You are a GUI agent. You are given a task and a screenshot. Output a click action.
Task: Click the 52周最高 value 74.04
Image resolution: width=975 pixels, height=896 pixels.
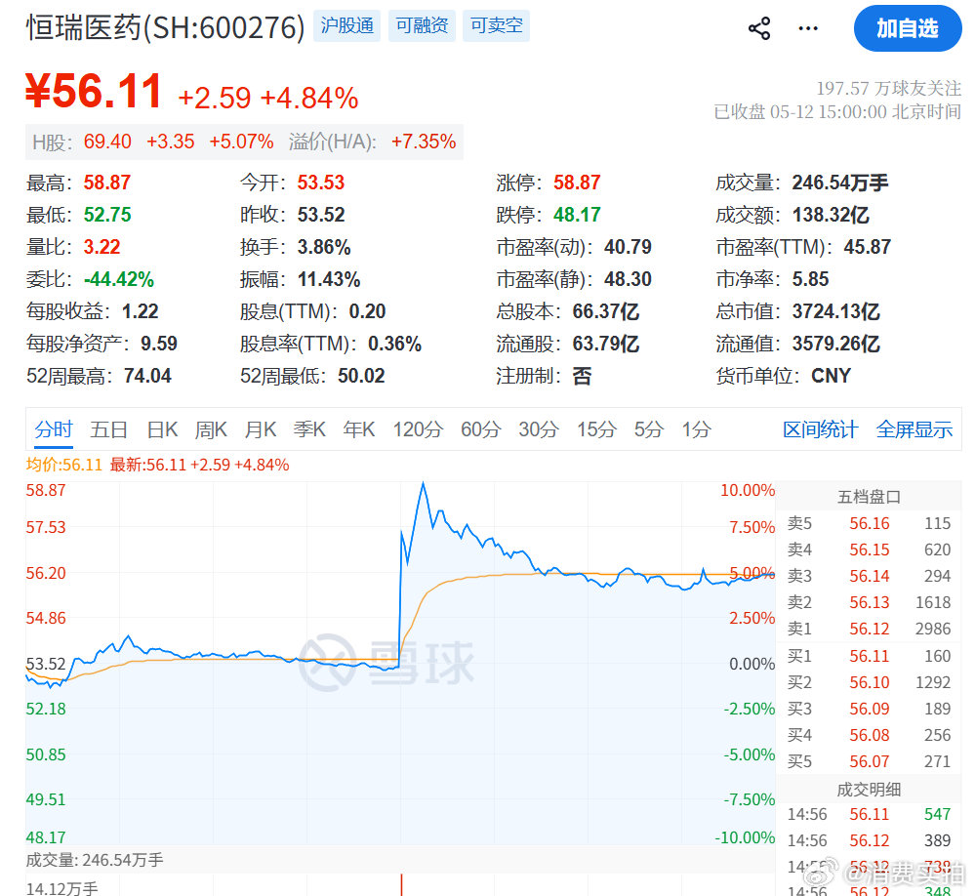pyautogui.click(x=147, y=376)
